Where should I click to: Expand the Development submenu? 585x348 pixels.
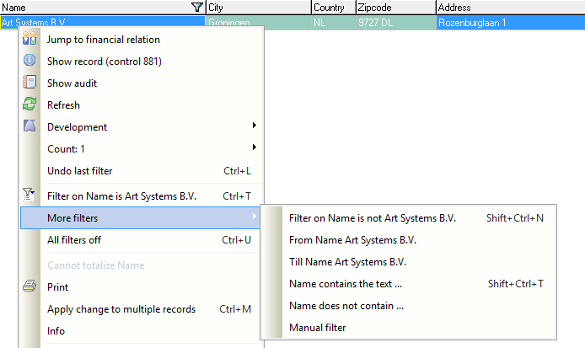click(142, 127)
